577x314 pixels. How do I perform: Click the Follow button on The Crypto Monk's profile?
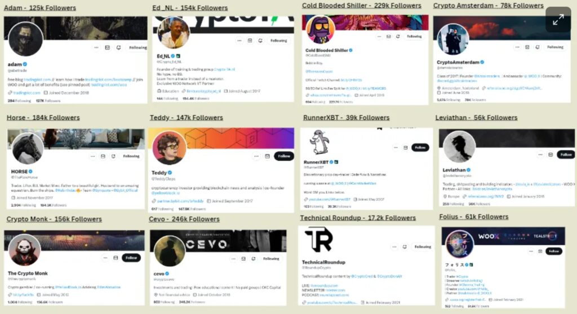pos(131,258)
